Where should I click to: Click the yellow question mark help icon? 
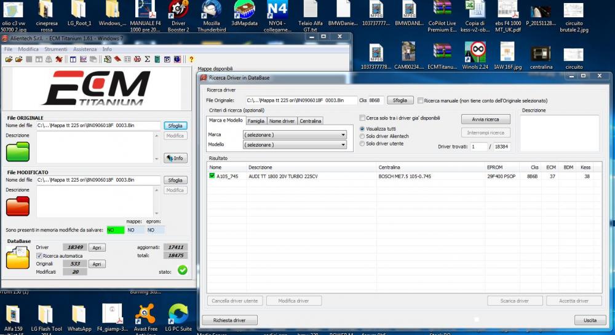(x=191, y=60)
